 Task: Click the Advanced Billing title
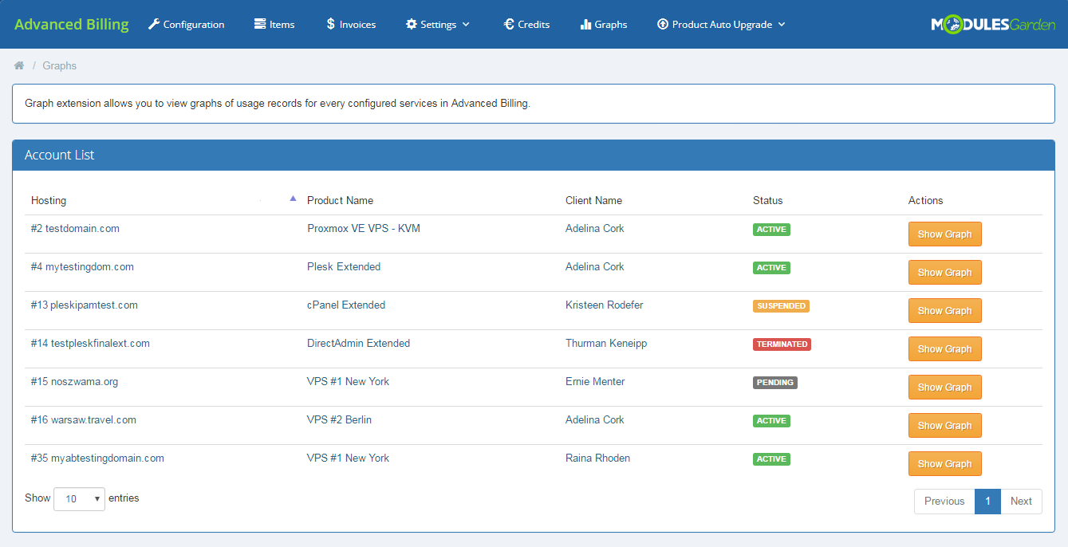point(71,23)
